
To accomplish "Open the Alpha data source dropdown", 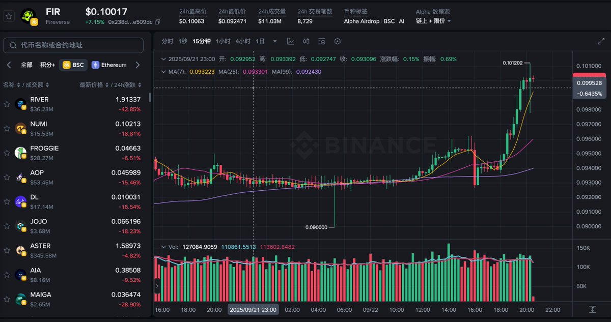I will coord(433,21).
